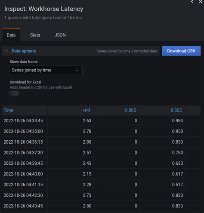
Task: Click the 0.617 value in 0.025 column
Action: [x=177, y=174]
